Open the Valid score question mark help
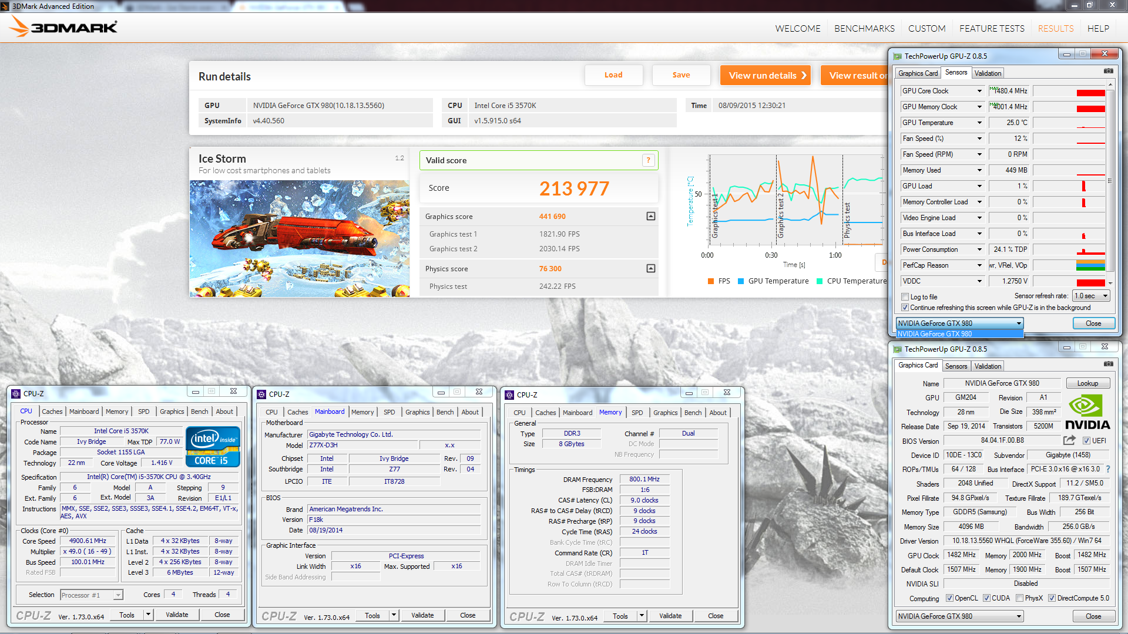1128x634 pixels. click(x=649, y=160)
